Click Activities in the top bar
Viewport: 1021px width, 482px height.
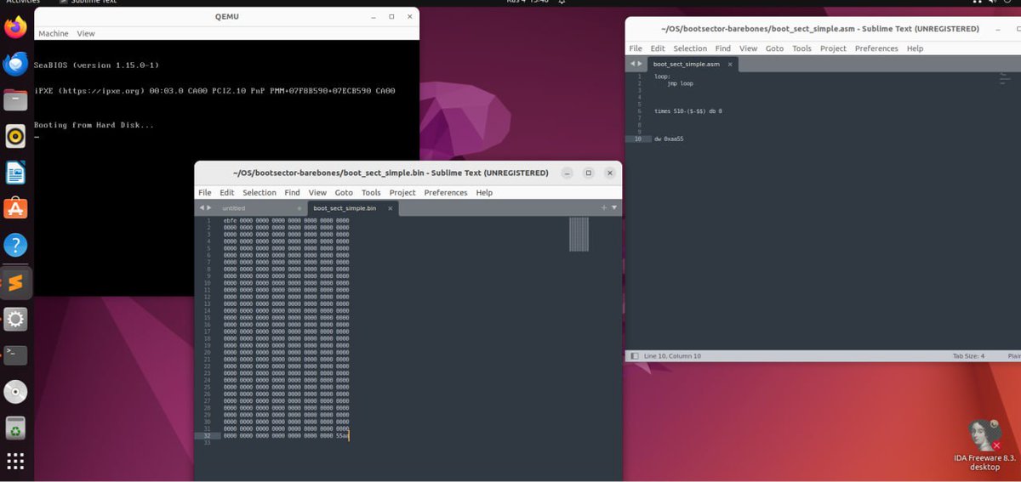pos(23,3)
